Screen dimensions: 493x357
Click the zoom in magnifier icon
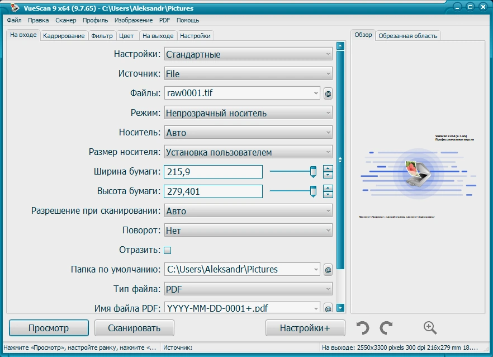(430, 328)
